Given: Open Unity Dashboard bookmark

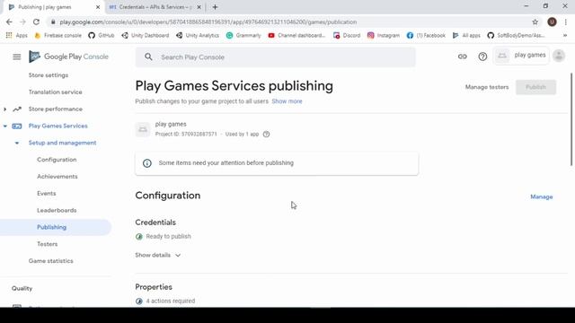Looking at the screenshot, I should [146, 35].
